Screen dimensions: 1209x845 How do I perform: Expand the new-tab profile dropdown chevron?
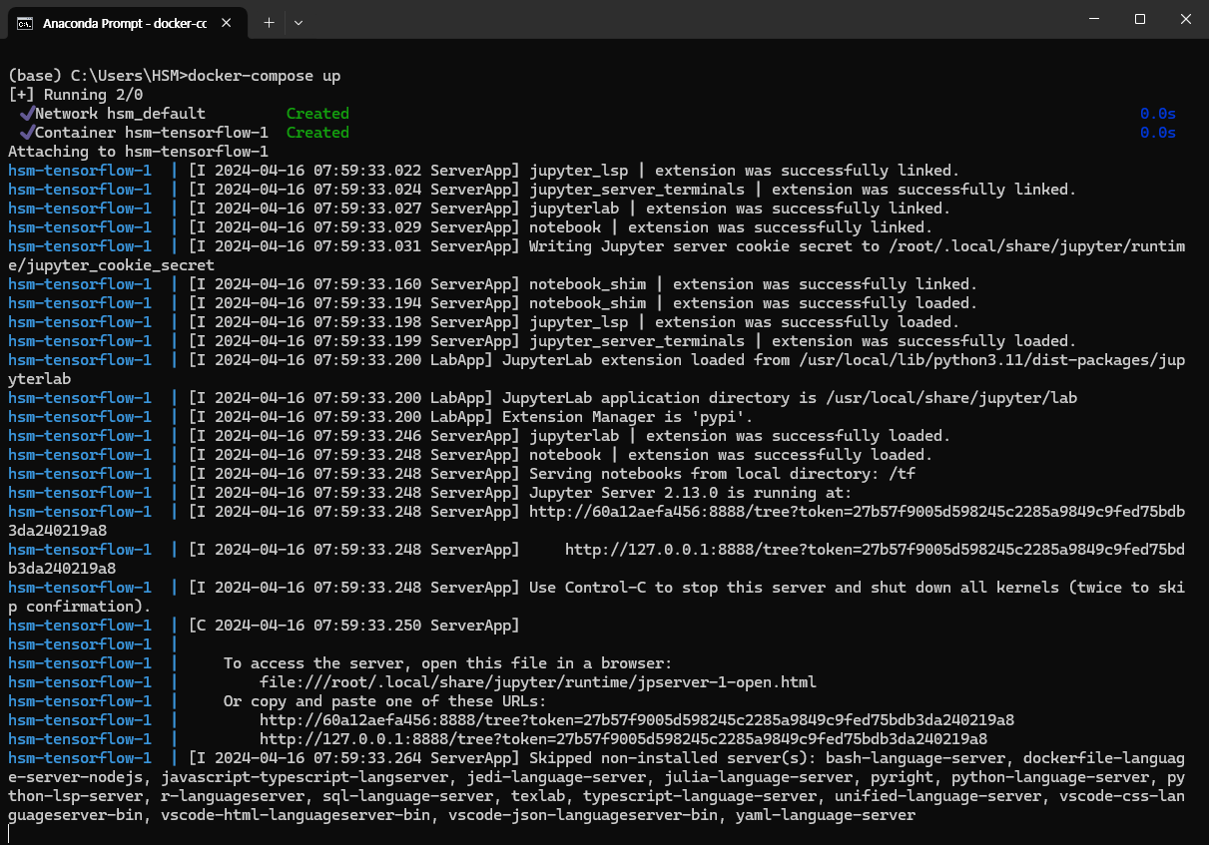[299, 22]
